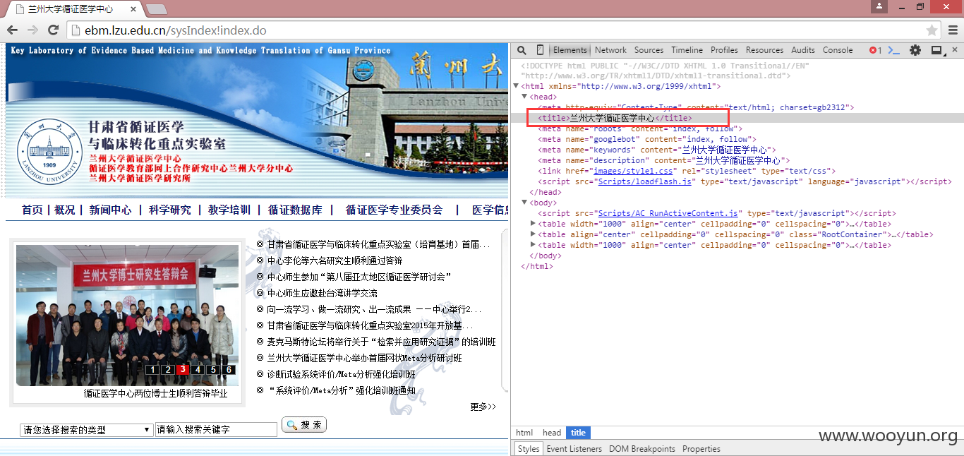964x456 pixels.
Task: Click the title breadcrumb
Action: click(x=578, y=433)
